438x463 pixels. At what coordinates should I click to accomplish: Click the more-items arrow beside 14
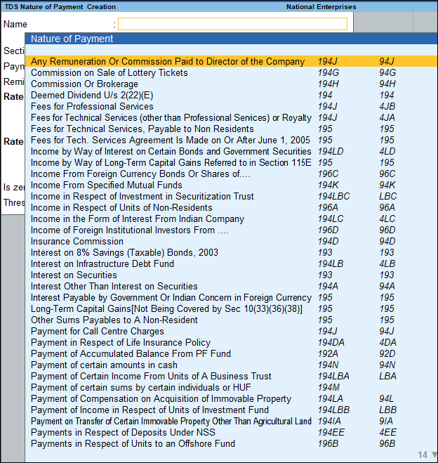pos(434,455)
